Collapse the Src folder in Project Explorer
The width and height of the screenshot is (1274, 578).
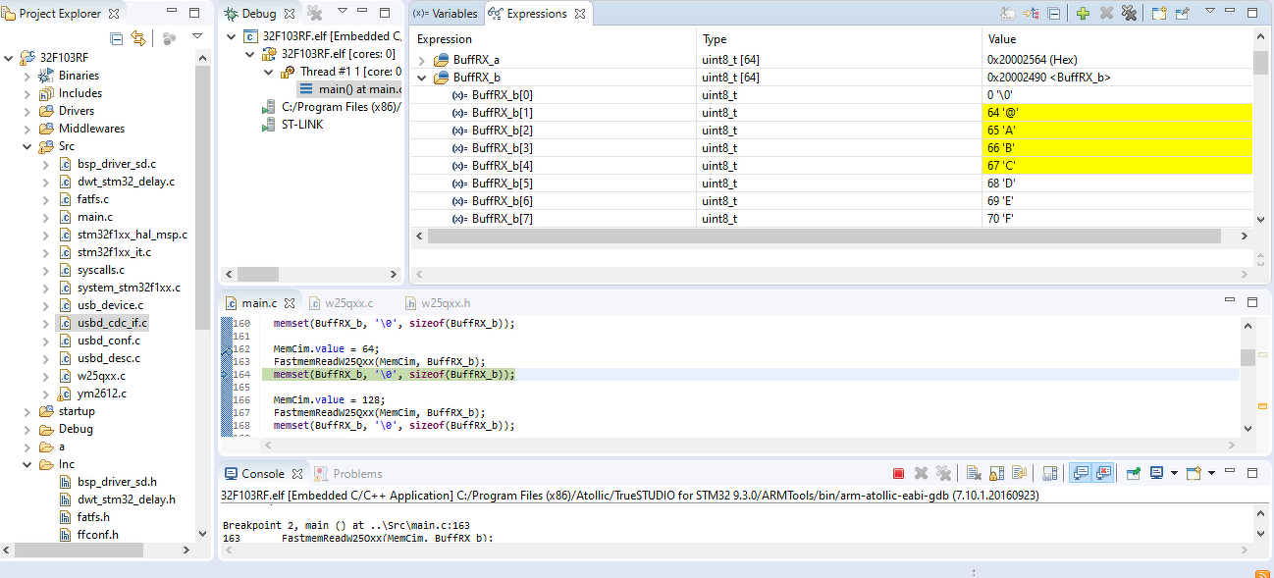coord(27,146)
